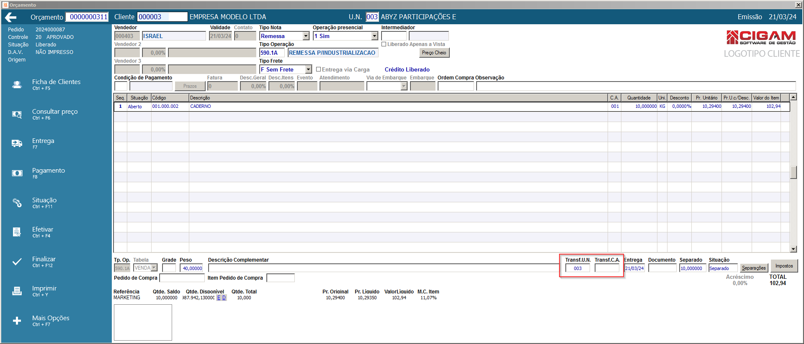
Task: Click the Finalizar checkmark icon
Action: pyautogui.click(x=17, y=262)
